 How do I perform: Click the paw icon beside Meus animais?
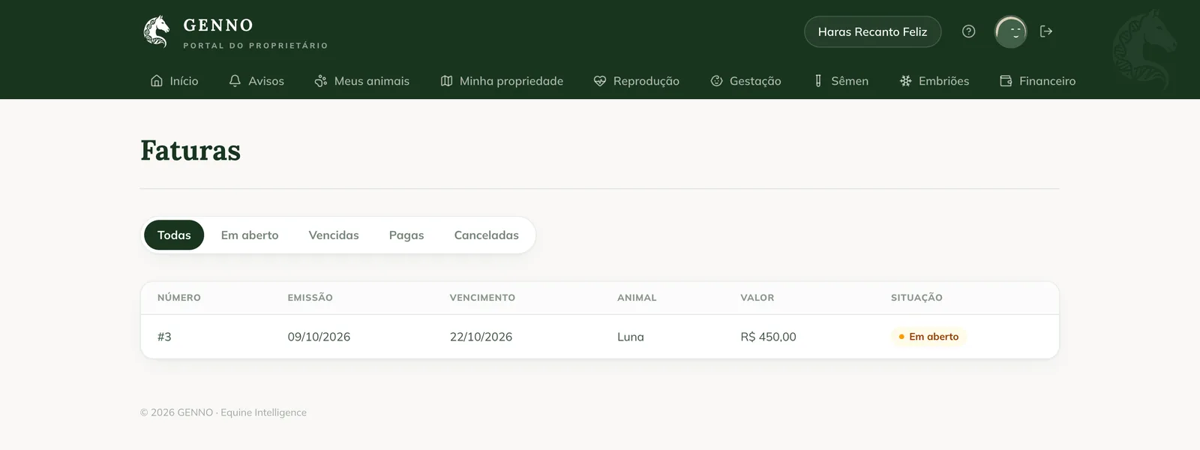[x=321, y=81]
